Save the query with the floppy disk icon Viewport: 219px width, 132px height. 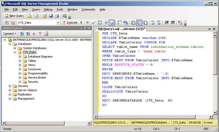coord(51,16)
